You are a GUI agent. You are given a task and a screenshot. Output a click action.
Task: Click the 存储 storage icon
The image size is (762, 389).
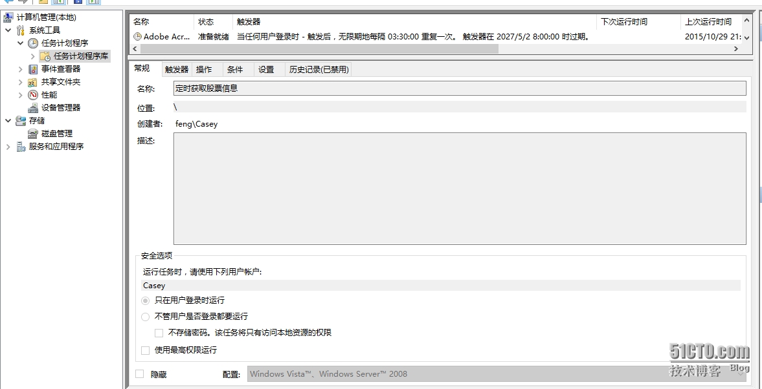coord(21,121)
